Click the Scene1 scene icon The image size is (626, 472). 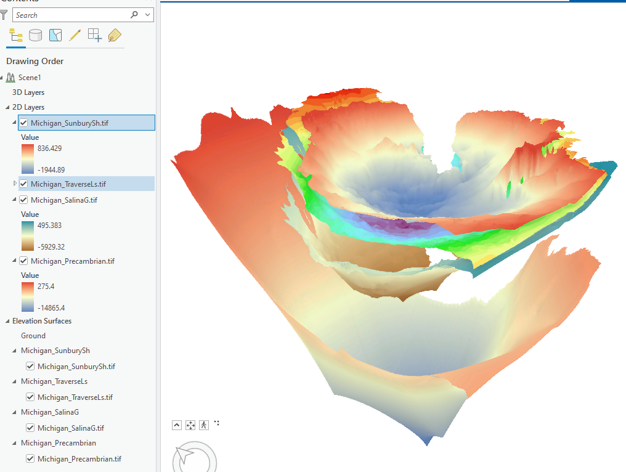pos(10,78)
